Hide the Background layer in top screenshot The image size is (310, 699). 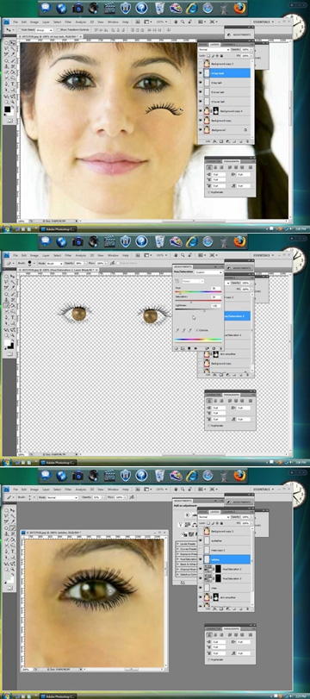pyautogui.click(x=201, y=130)
